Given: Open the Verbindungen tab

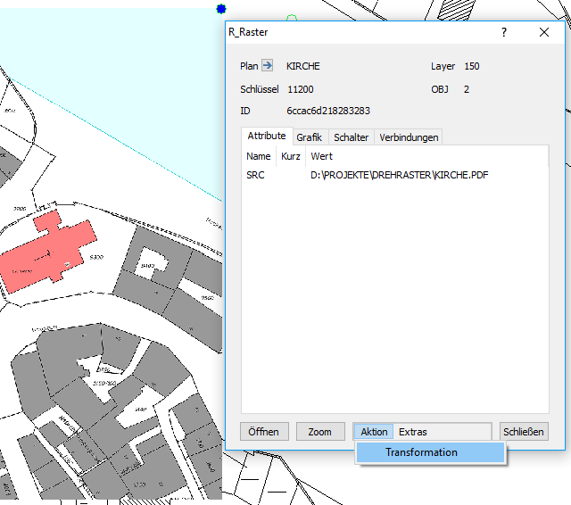Looking at the screenshot, I should coord(408,137).
